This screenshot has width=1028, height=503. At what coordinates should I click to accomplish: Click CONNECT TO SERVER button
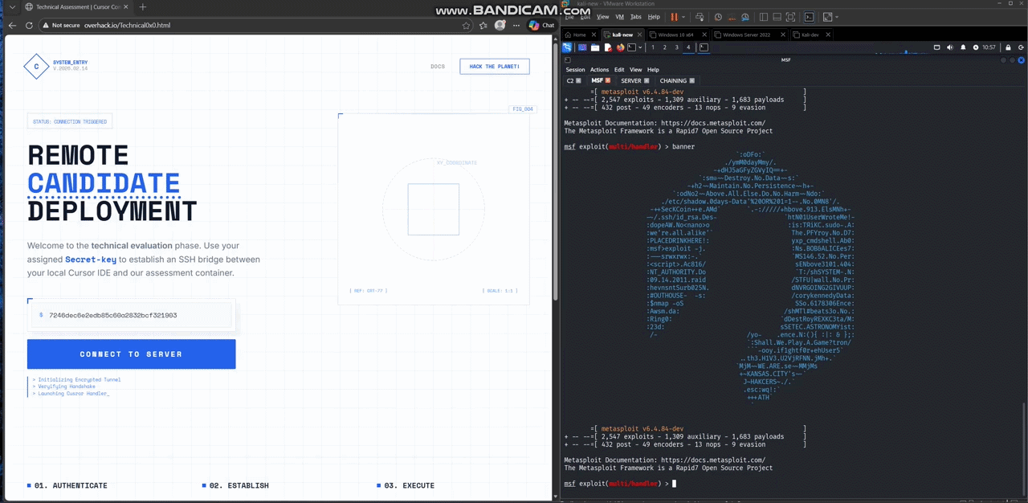click(x=131, y=354)
